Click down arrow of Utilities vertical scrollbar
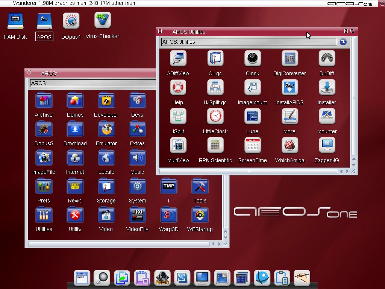385x289 pixels. click(353, 165)
